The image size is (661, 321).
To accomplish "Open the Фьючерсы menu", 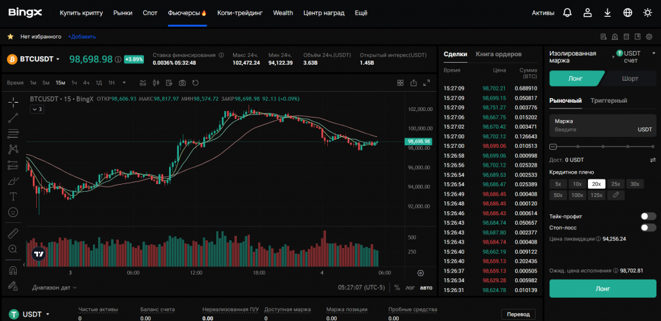I will [x=187, y=13].
